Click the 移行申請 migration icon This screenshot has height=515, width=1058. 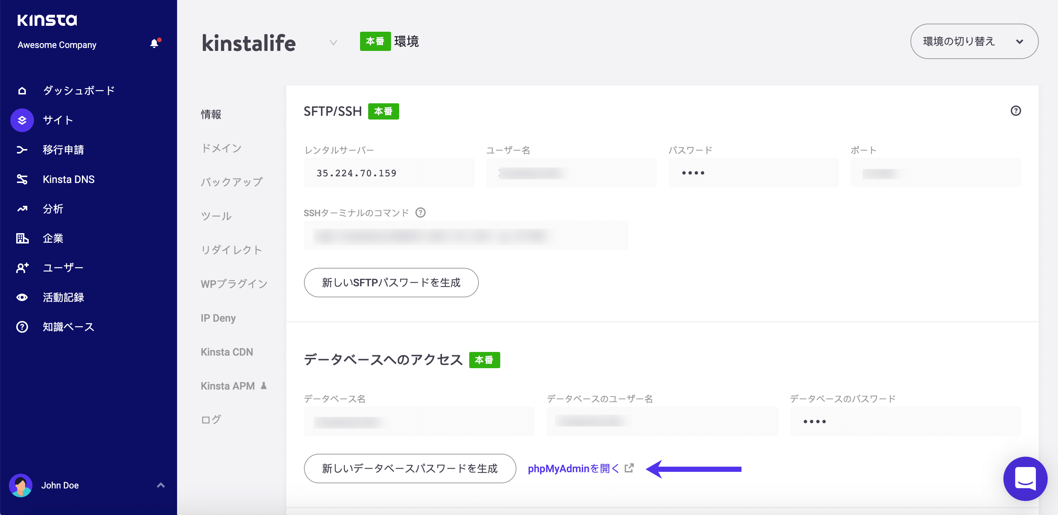22,149
